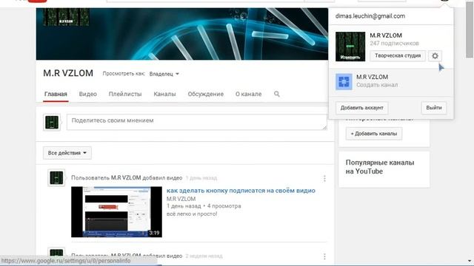Open video 'как зделать кнопку подписатся' link
This screenshot has width=474, height=266.
241,191
